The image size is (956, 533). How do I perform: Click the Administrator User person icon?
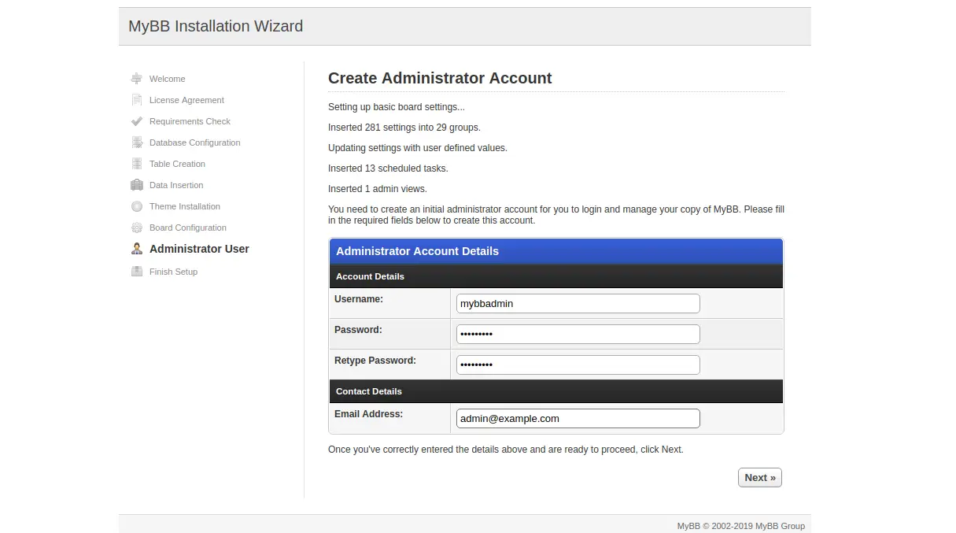(136, 249)
